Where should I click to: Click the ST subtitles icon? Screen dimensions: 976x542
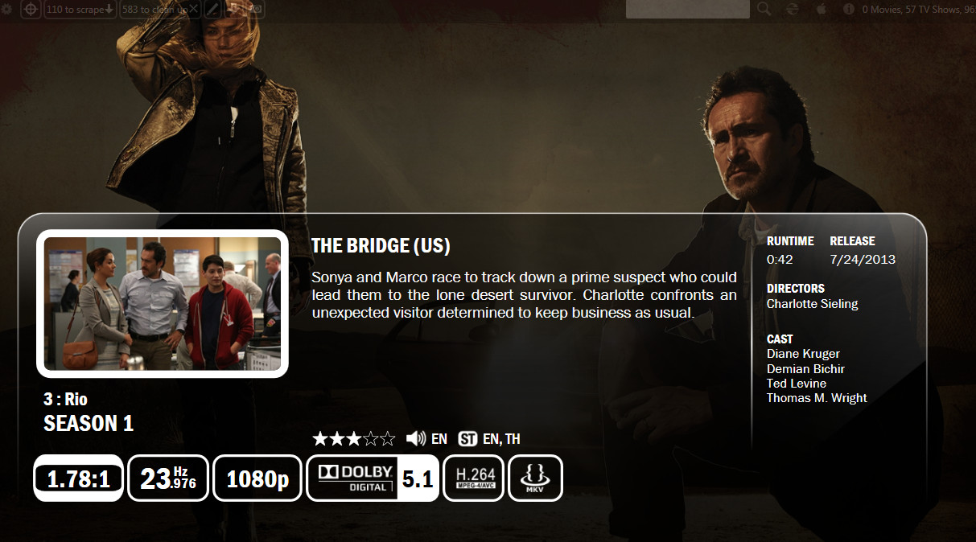click(467, 439)
